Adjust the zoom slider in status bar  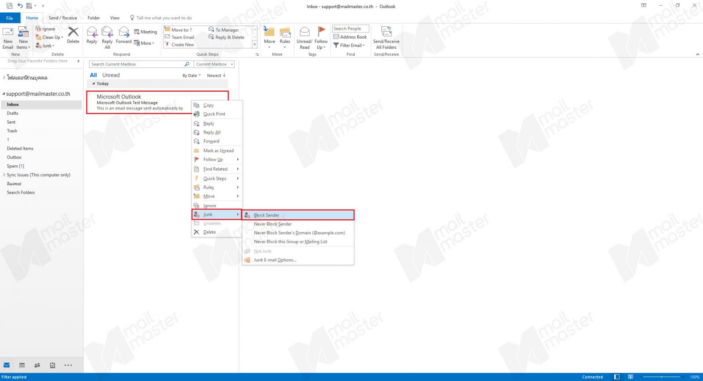[x=662, y=377]
